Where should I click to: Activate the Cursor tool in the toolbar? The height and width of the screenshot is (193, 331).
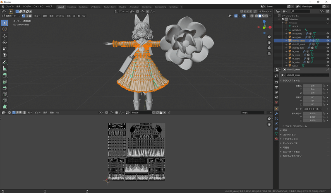point(5,29)
